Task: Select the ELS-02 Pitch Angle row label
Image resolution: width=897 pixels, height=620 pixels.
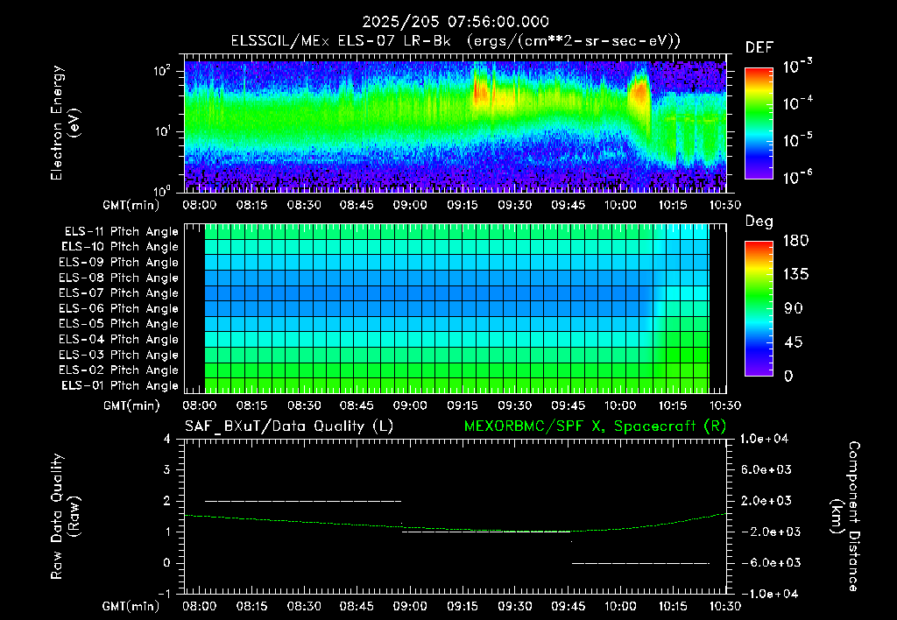Action: (x=118, y=370)
